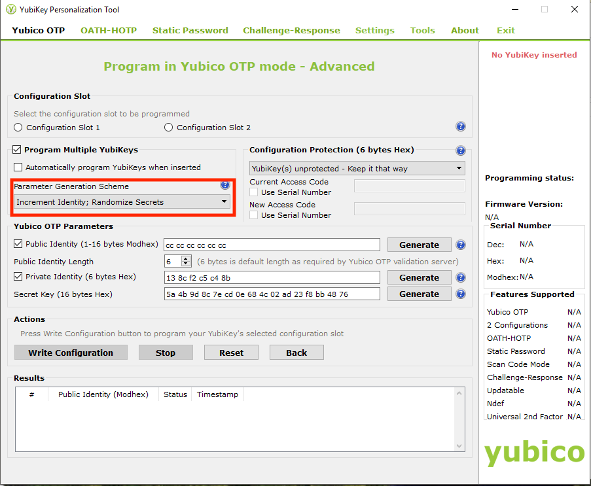591x486 pixels.
Task: Open help icon beside Secret Key Generate
Action: pyautogui.click(x=460, y=294)
